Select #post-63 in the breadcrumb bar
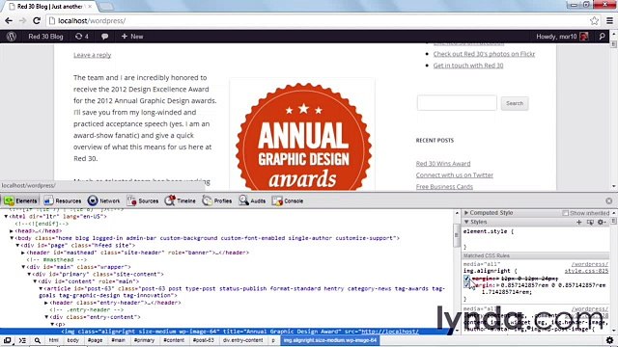This screenshot has width=618, height=347. (x=204, y=340)
